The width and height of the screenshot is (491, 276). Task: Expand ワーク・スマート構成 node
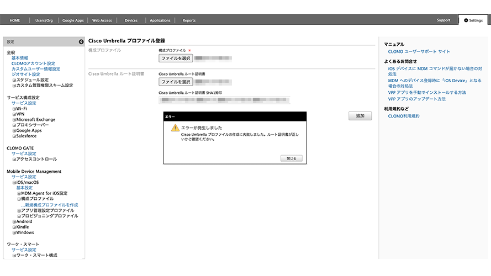14,256
